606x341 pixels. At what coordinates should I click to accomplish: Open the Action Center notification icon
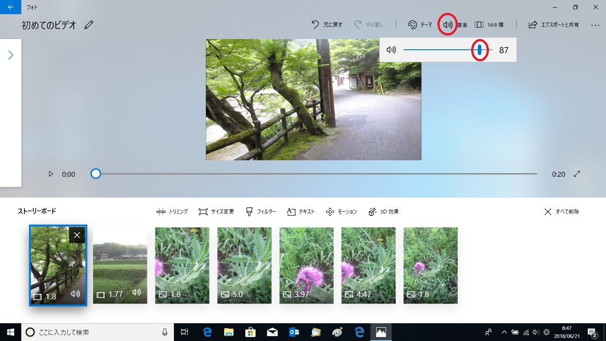592,332
